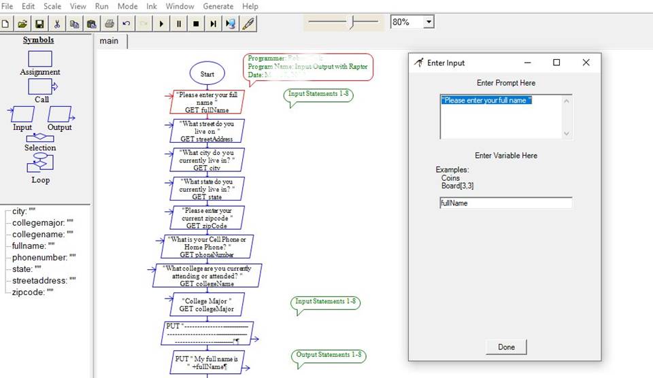Viewport: 653px width, 378px height.
Task: Step to next shape icon
Action: click(213, 24)
